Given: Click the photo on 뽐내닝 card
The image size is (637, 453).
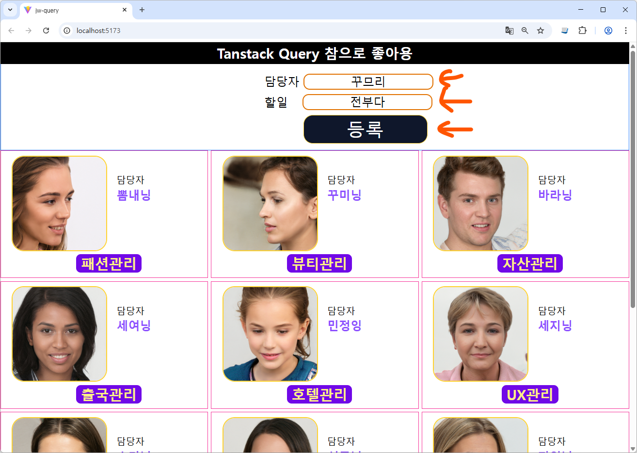Looking at the screenshot, I should (59, 203).
